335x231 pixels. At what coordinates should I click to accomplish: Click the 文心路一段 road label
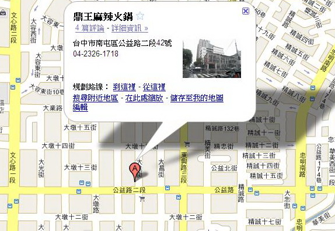point(13,168)
